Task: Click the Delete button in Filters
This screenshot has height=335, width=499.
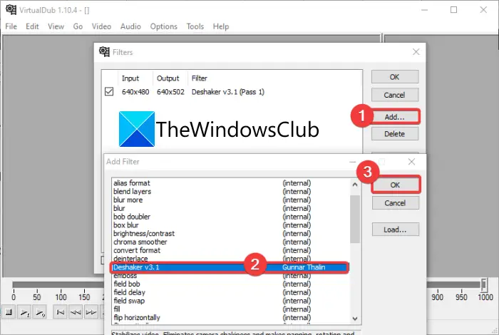Action: pos(395,133)
